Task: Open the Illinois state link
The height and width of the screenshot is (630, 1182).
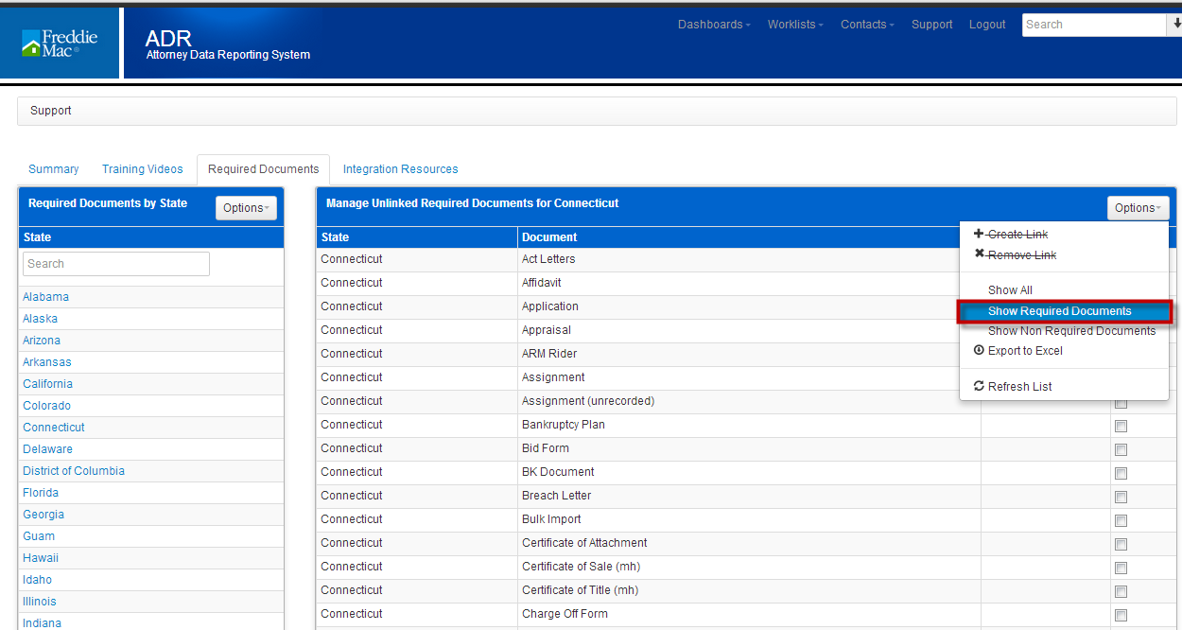Action: tap(40, 602)
